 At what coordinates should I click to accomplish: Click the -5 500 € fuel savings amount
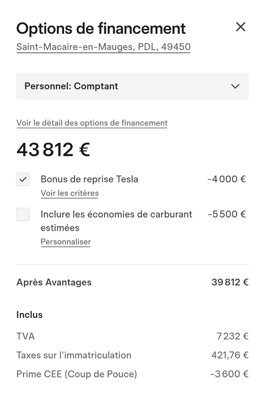[x=227, y=214]
